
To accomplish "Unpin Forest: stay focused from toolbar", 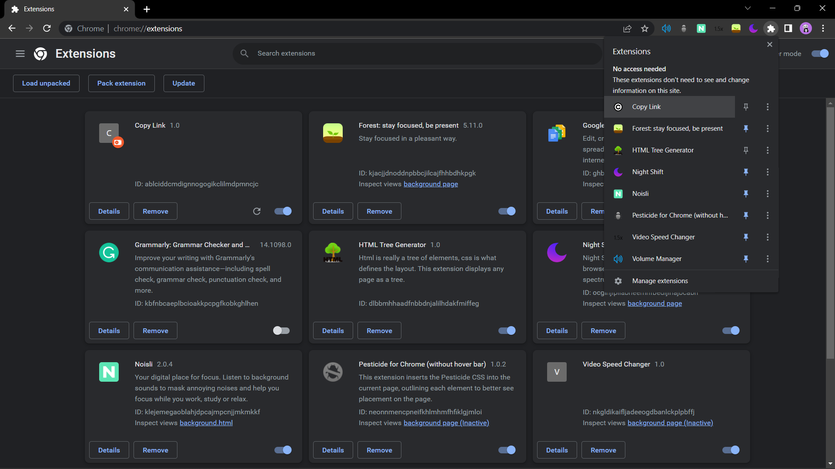I will [746, 129].
